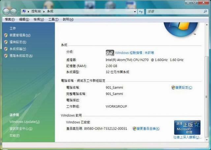The width and height of the screenshot is (211, 150).
Task: Click shield icon beside 裝置管理員
Action: (6, 35)
